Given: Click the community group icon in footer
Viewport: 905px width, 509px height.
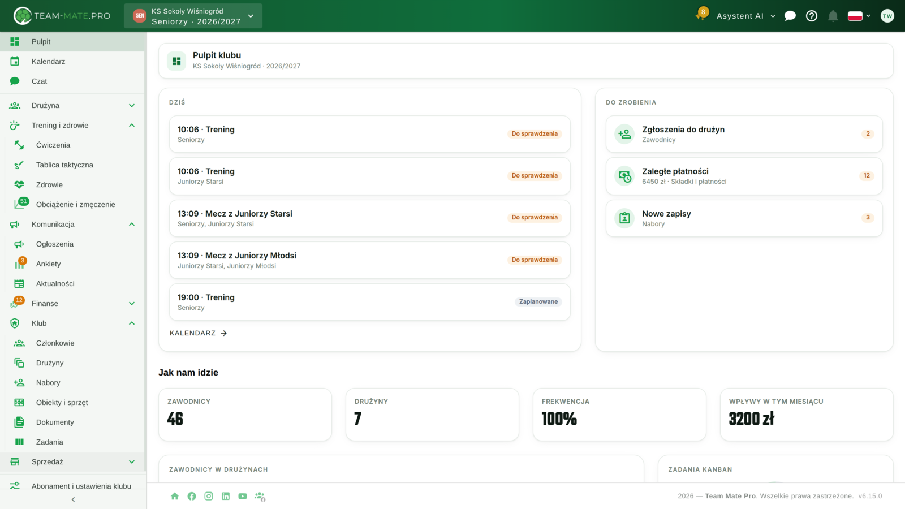Looking at the screenshot, I should tap(260, 497).
